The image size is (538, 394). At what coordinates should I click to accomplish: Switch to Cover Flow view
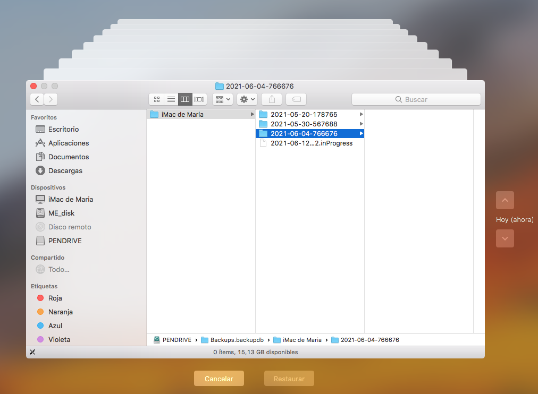pyautogui.click(x=200, y=99)
